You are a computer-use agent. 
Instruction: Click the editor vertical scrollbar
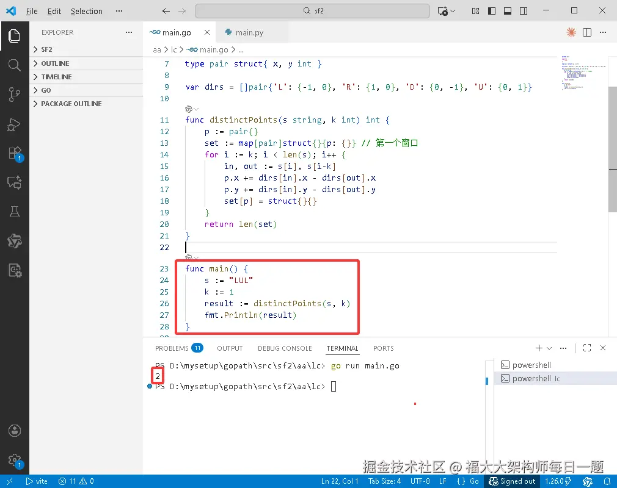coord(613,149)
